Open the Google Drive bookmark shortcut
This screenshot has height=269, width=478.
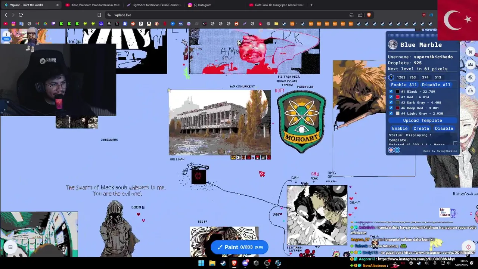tap(45, 24)
